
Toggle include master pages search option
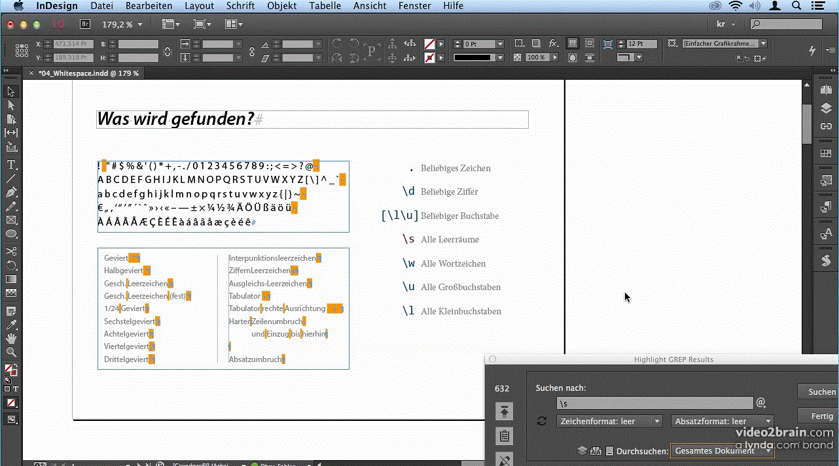click(596, 451)
